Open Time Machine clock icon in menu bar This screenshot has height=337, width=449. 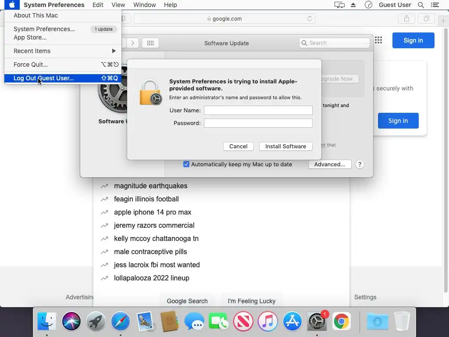pos(368,5)
